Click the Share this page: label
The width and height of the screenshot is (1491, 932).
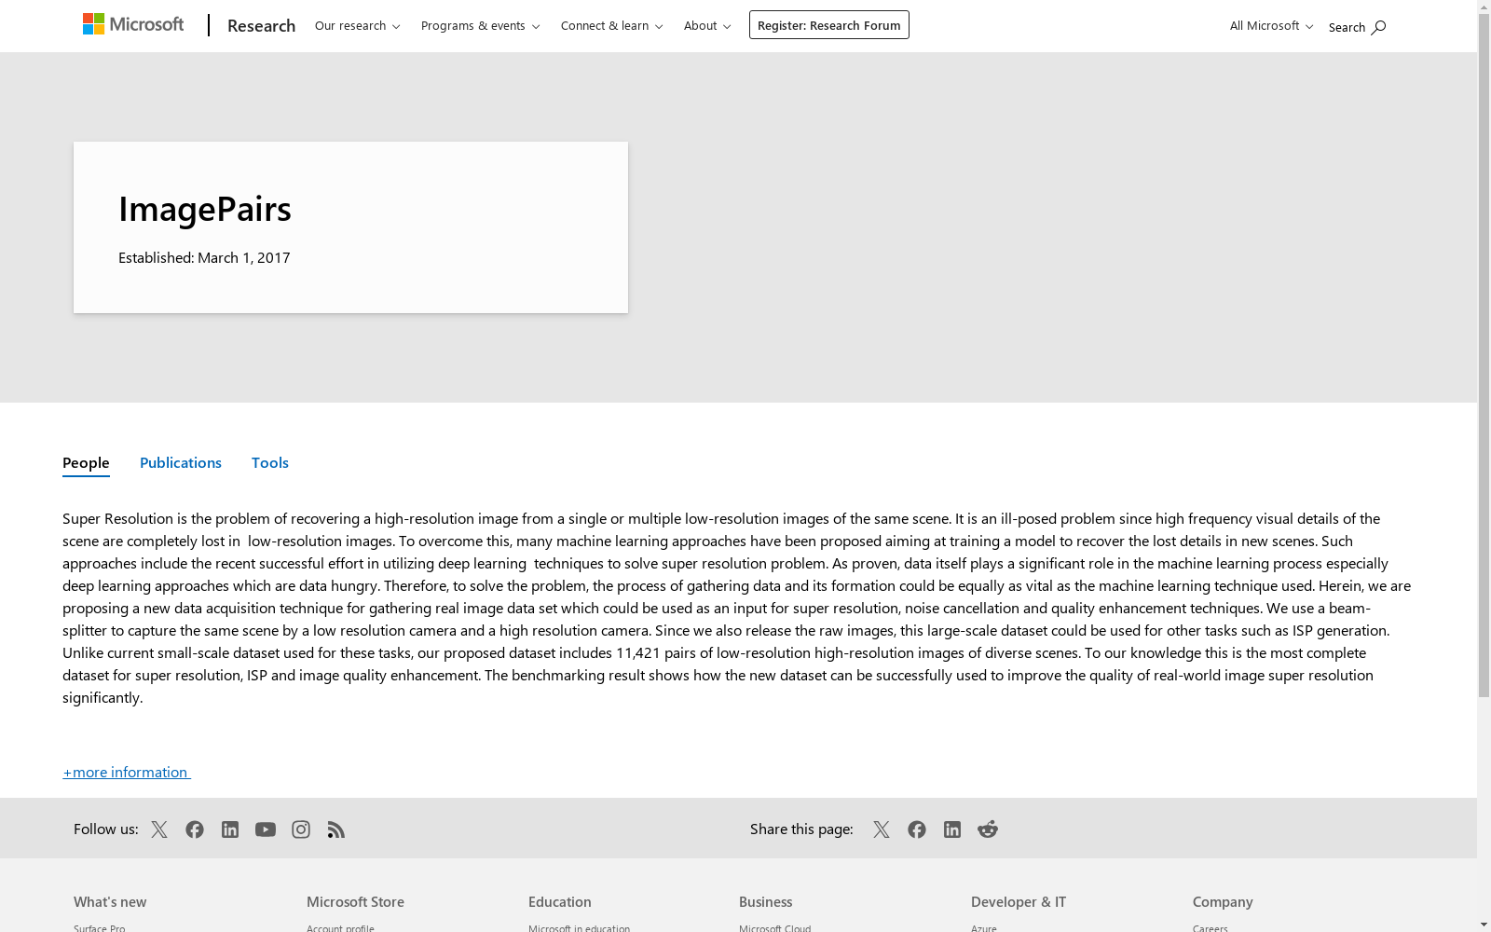pos(801,829)
